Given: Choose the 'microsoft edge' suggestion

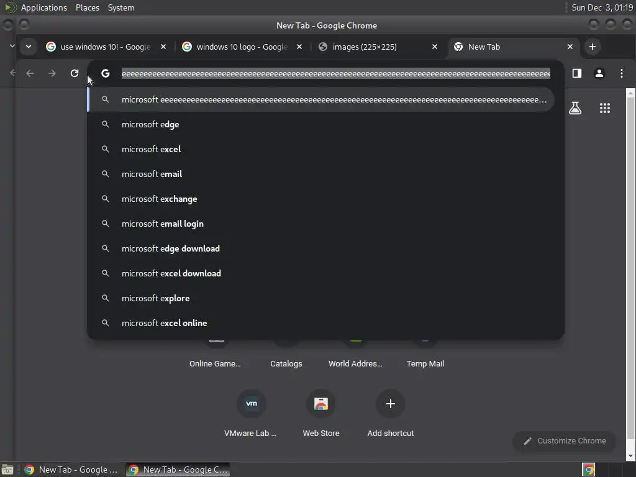Looking at the screenshot, I should point(321,124).
